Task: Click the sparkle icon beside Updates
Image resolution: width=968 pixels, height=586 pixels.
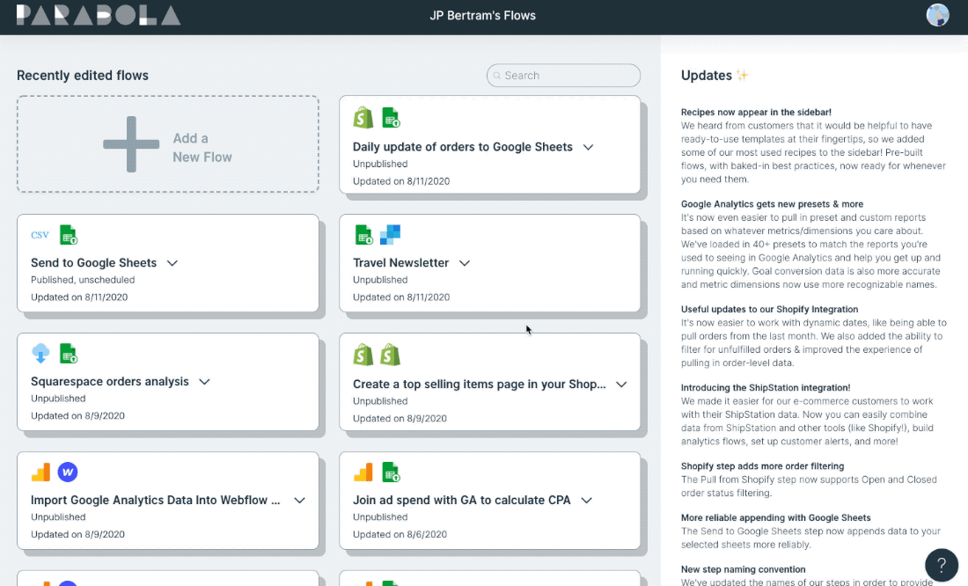Action: click(x=742, y=76)
